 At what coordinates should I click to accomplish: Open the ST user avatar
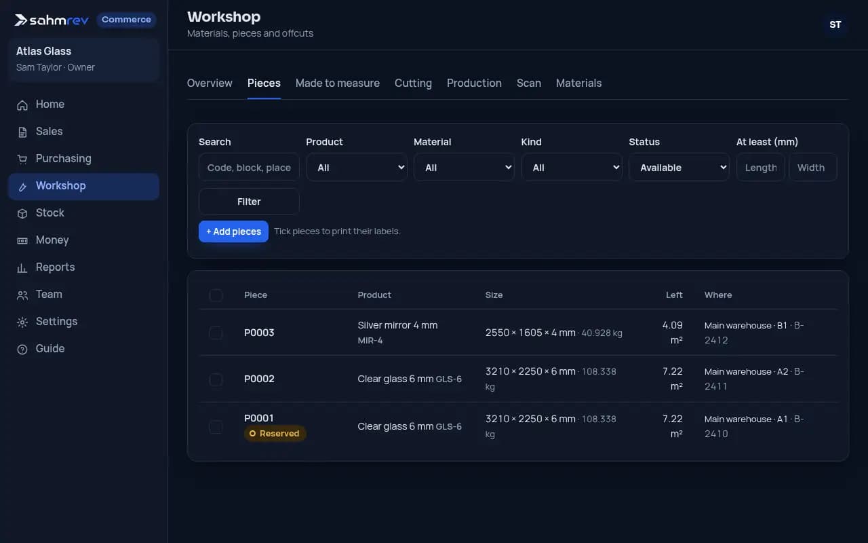[x=835, y=24]
